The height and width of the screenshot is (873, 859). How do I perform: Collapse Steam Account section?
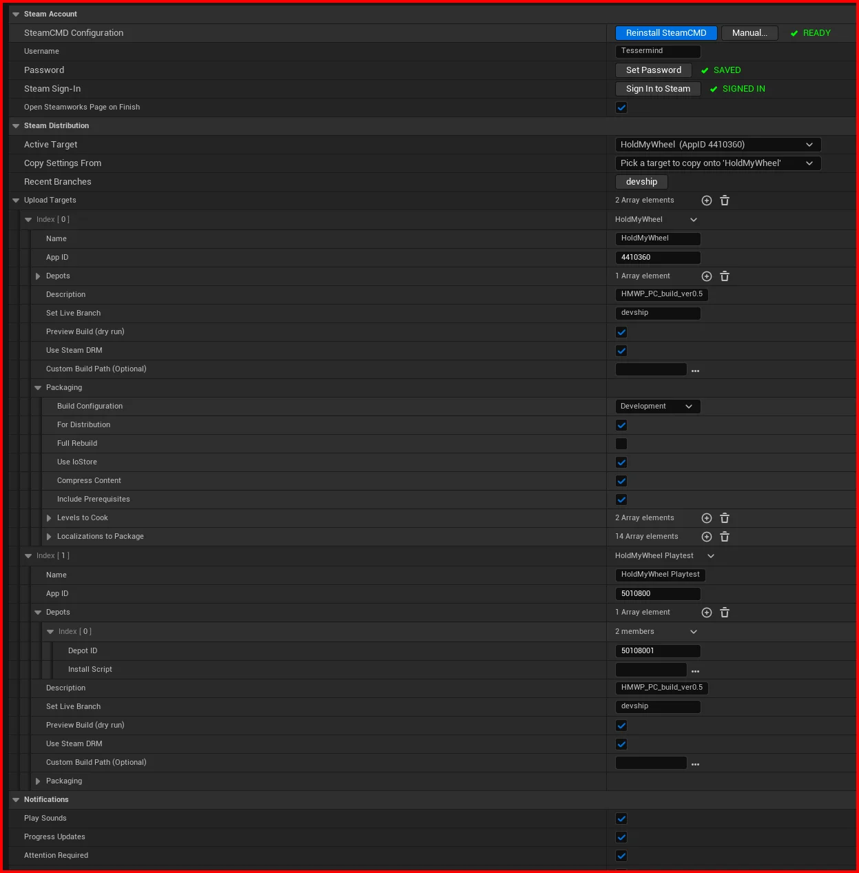pos(16,14)
